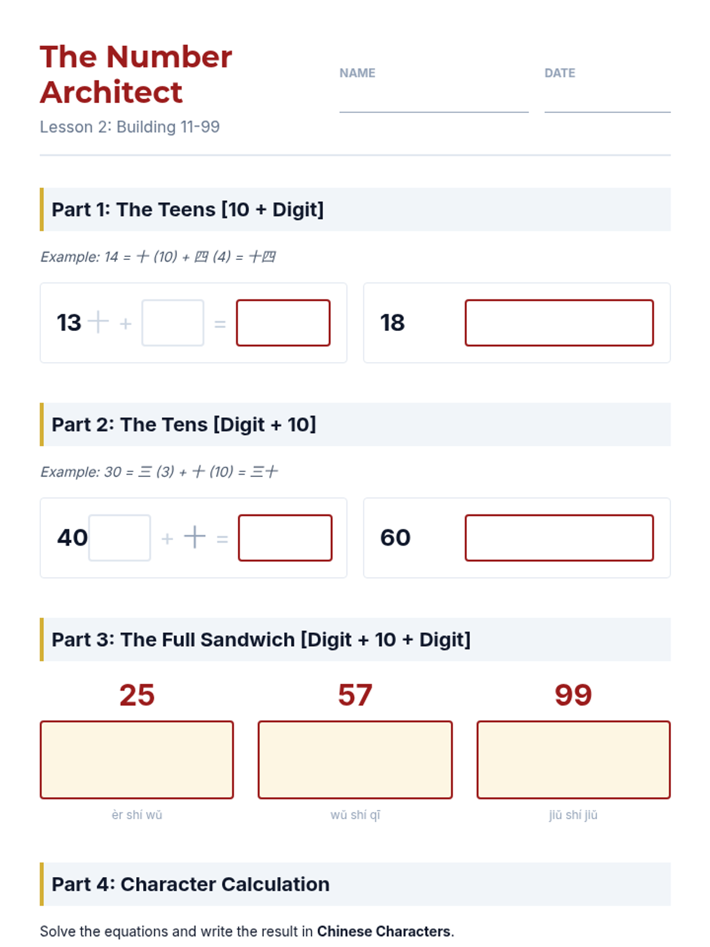Click the "èr shí wǔ" pinyin hint
Screen dimensions: 710x947
137,815
